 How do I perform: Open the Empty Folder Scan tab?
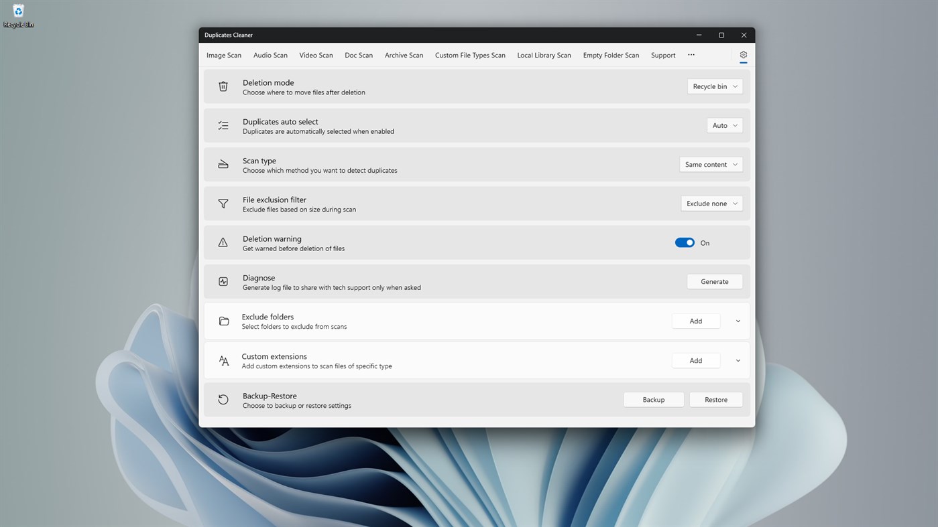(611, 55)
